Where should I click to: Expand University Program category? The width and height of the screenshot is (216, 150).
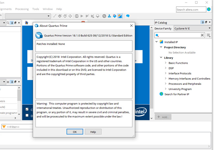(166, 89)
